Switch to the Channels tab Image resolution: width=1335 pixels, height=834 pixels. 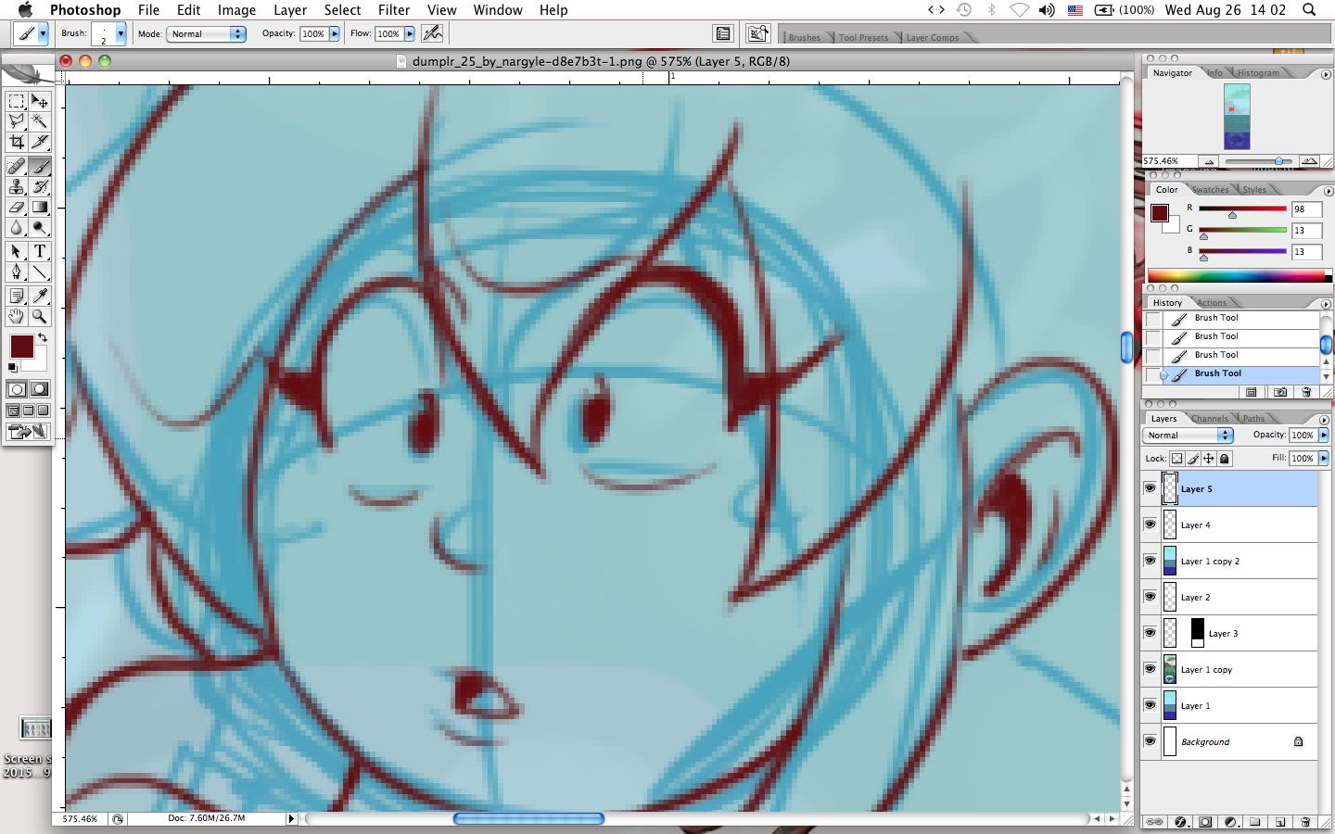point(1210,419)
